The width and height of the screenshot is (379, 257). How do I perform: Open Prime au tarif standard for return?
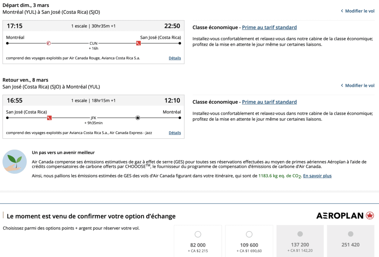click(x=269, y=102)
